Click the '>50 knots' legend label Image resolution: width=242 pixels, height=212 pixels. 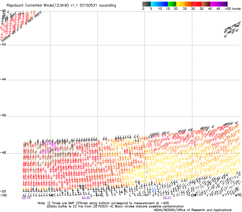(x=233, y=9)
